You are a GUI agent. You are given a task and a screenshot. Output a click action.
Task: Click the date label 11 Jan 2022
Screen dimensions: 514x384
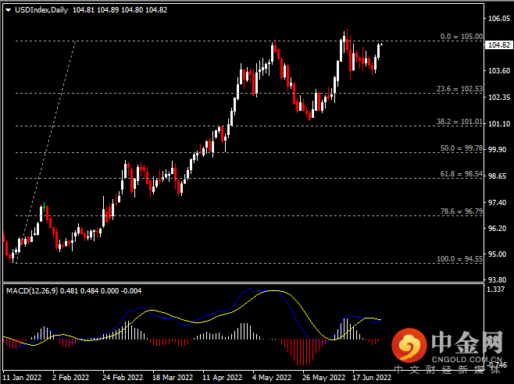click(22, 378)
